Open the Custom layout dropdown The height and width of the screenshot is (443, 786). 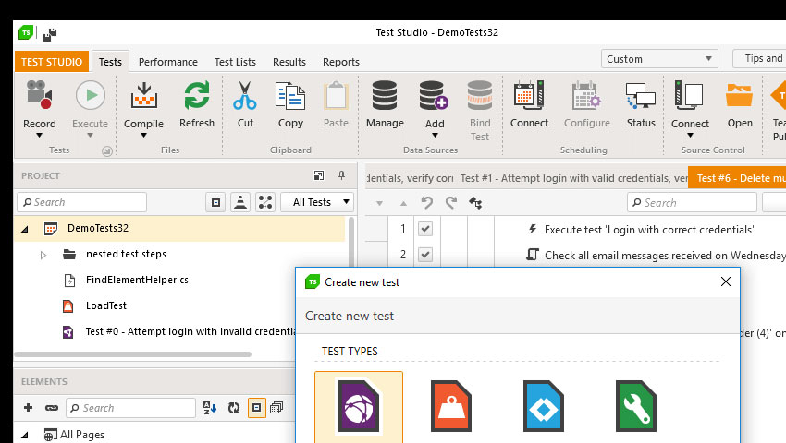click(x=658, y=59)
